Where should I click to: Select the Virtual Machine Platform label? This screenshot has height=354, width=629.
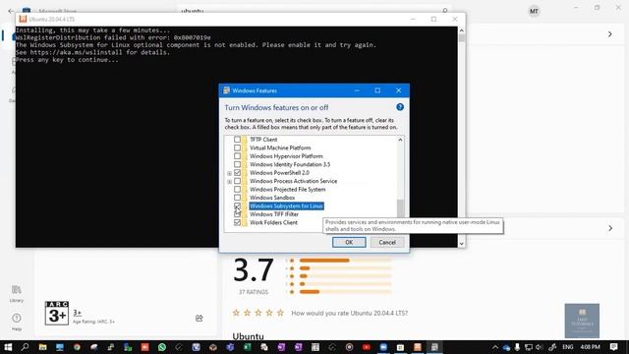pyautogui.click(x=280, y=147)
